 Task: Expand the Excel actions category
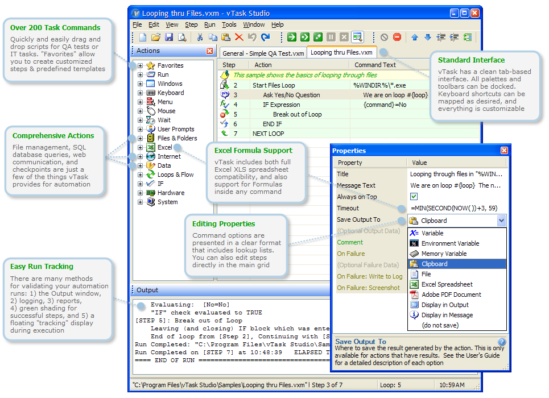tap(140, 147)
